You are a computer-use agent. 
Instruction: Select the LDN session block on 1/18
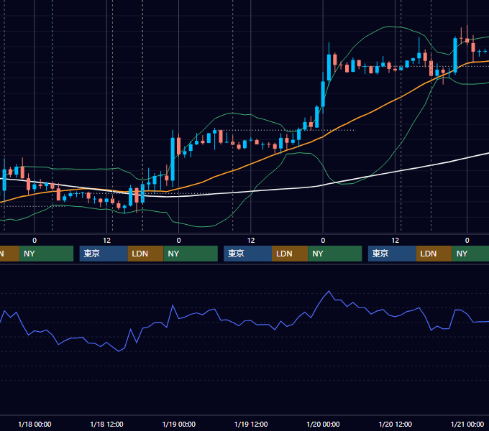coord(146,254)
